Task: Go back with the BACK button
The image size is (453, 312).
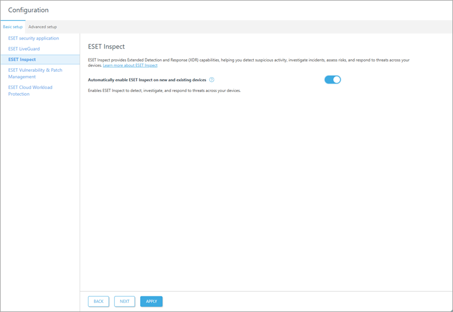Action: pos(99,301)
